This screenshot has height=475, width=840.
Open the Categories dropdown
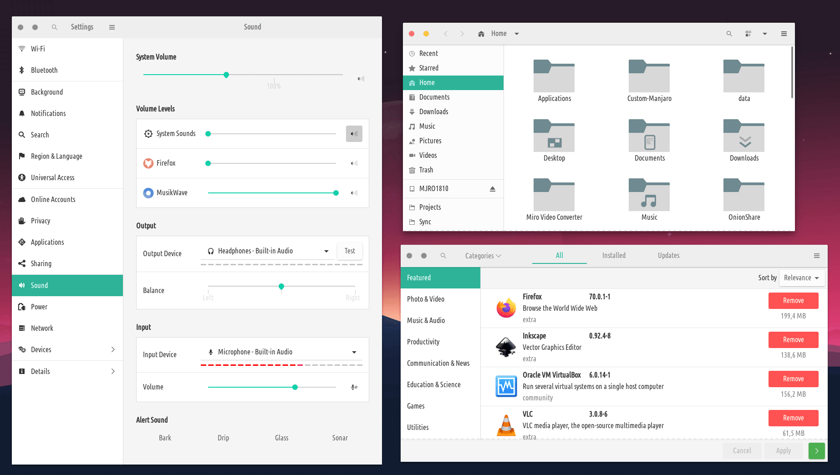click(483, 256)
